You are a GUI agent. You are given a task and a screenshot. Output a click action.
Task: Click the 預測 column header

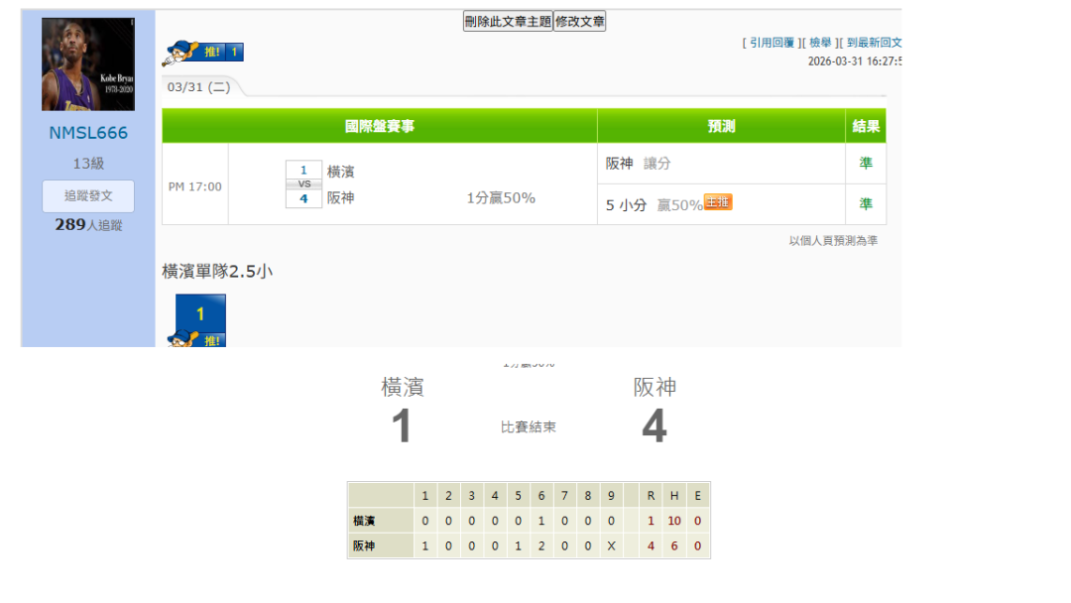point(721,126)
